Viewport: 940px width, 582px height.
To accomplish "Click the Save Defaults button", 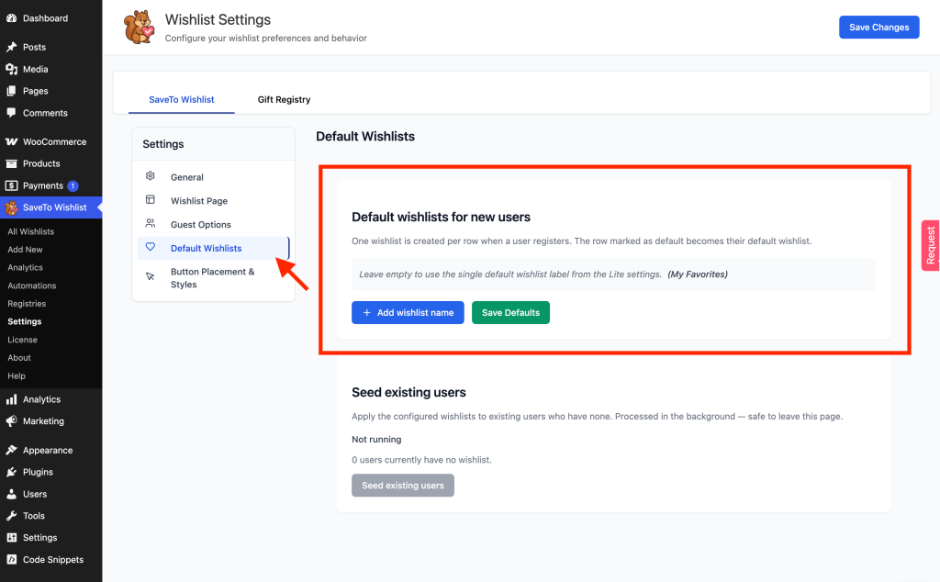I will pos(510,312).
